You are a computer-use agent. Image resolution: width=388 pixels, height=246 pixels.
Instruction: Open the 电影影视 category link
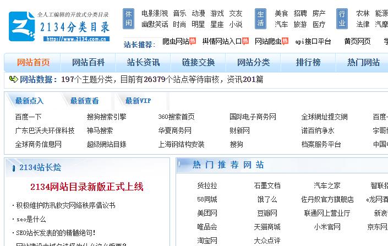(x=155, y=13)
